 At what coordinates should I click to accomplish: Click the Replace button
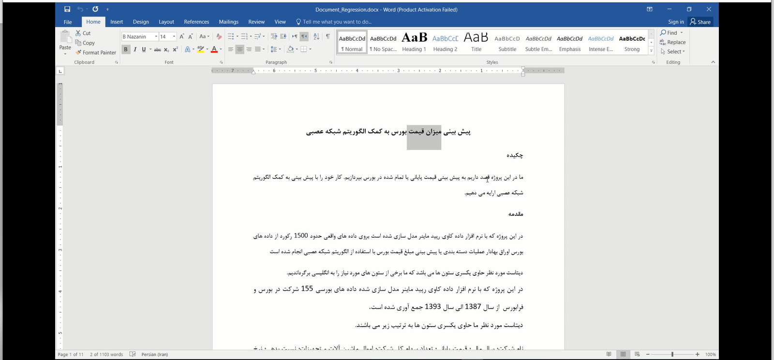click(x=673, y=42)
